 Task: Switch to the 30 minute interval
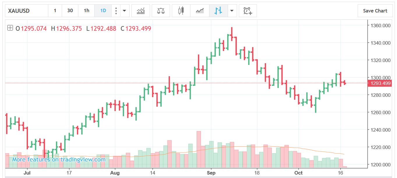coord(70,11)
